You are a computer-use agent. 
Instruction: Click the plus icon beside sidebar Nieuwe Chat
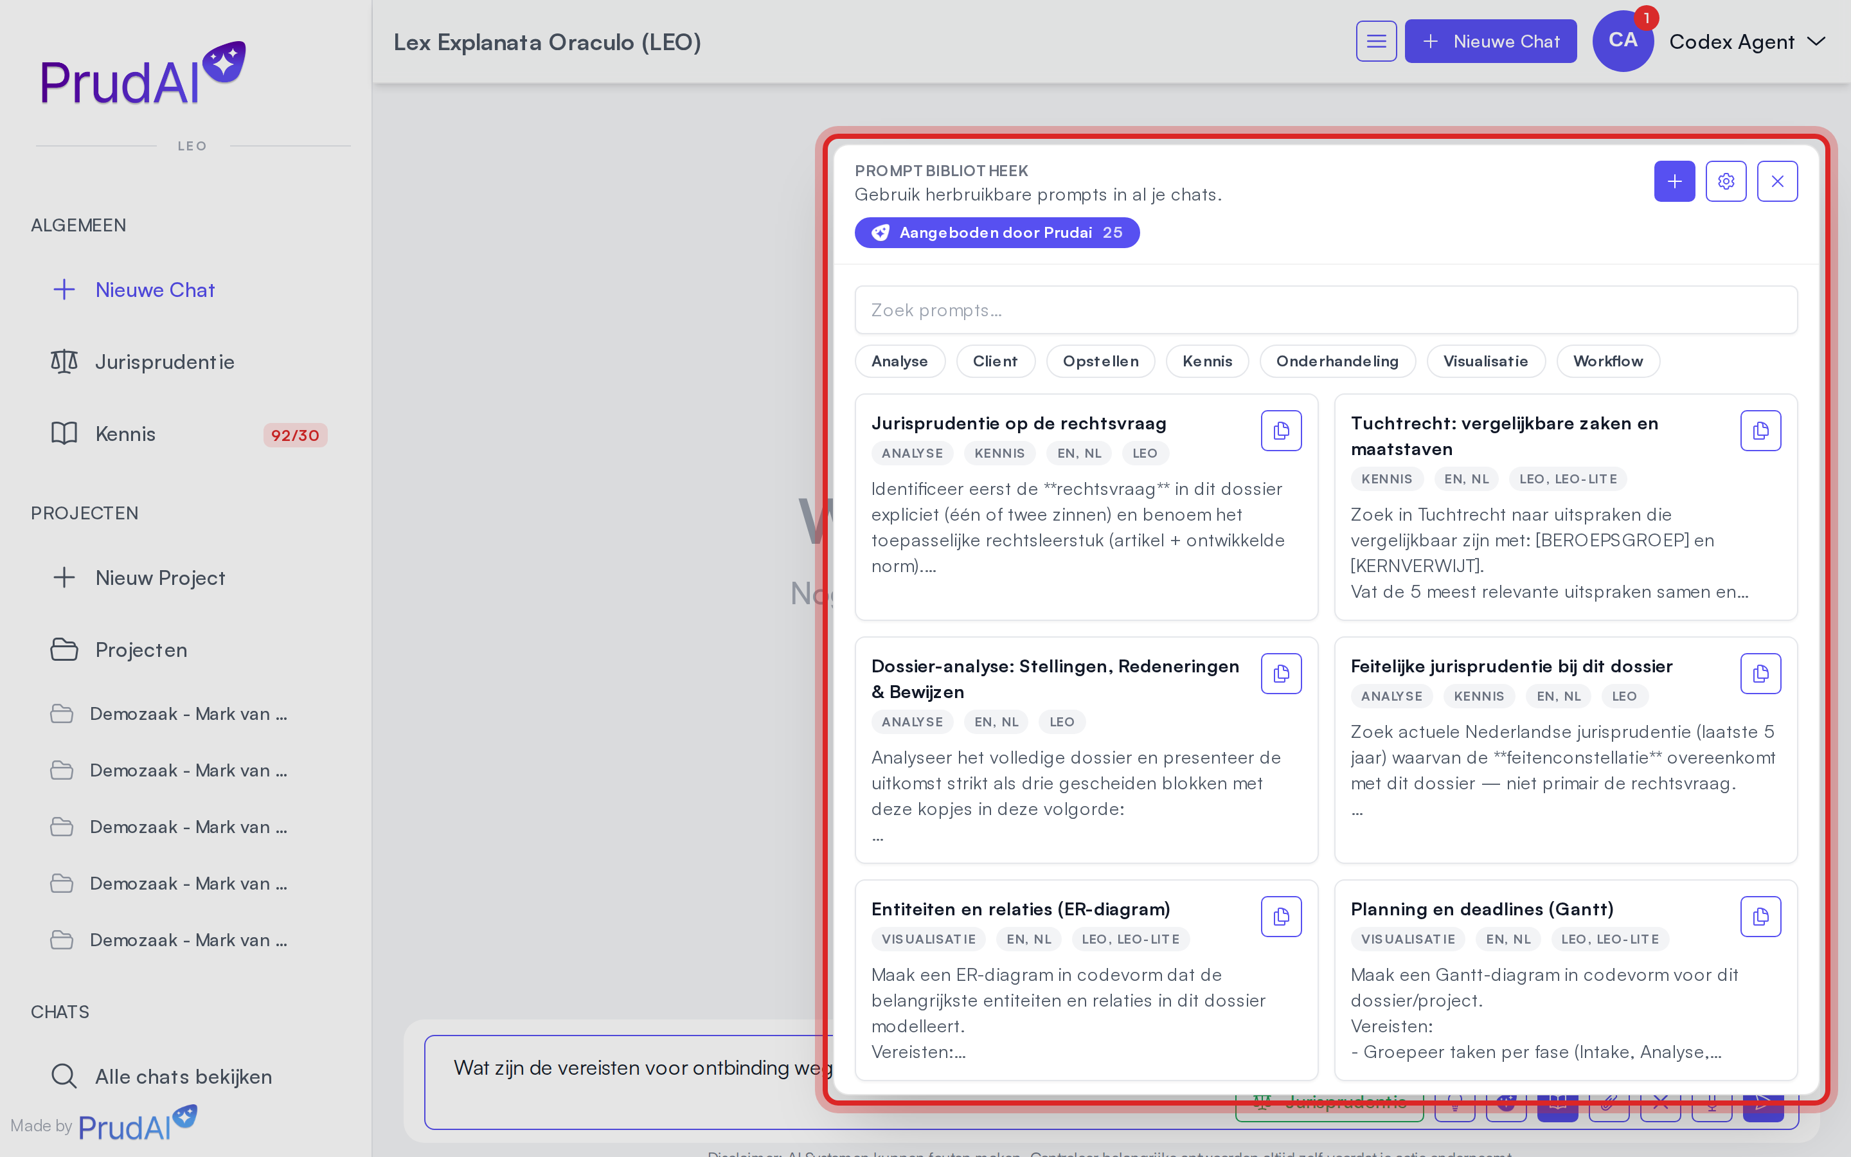pos(64,289)
